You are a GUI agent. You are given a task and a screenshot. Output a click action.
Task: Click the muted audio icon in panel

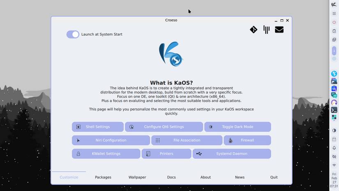[x=334, y=156]
